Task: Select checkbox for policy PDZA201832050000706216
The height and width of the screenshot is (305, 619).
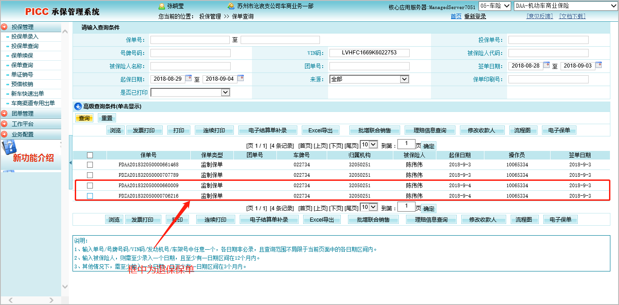Action: point(90,196)
